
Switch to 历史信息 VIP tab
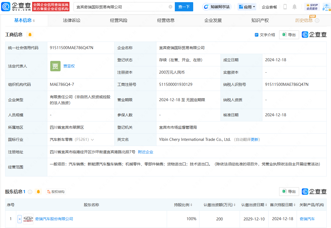(304, 20)
